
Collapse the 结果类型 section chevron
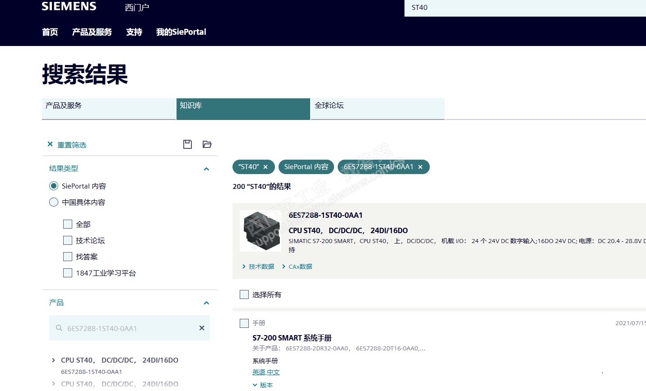[206, 169]
